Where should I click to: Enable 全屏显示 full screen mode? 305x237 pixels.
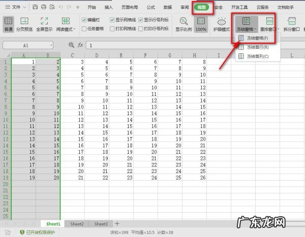(x=44, y=24)
